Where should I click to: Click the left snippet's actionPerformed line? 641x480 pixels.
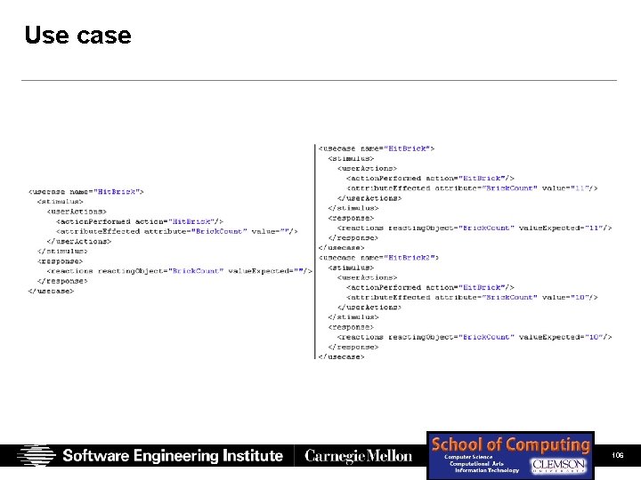pyautogui.click(x=140, y=221)
